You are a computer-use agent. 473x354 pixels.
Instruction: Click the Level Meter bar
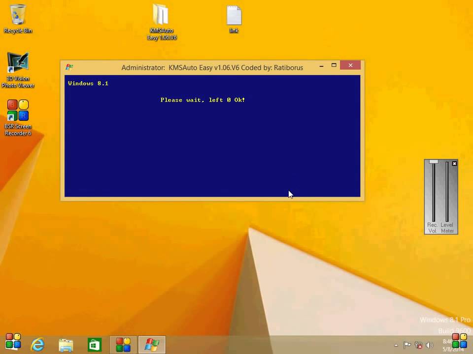pos(447,192)
